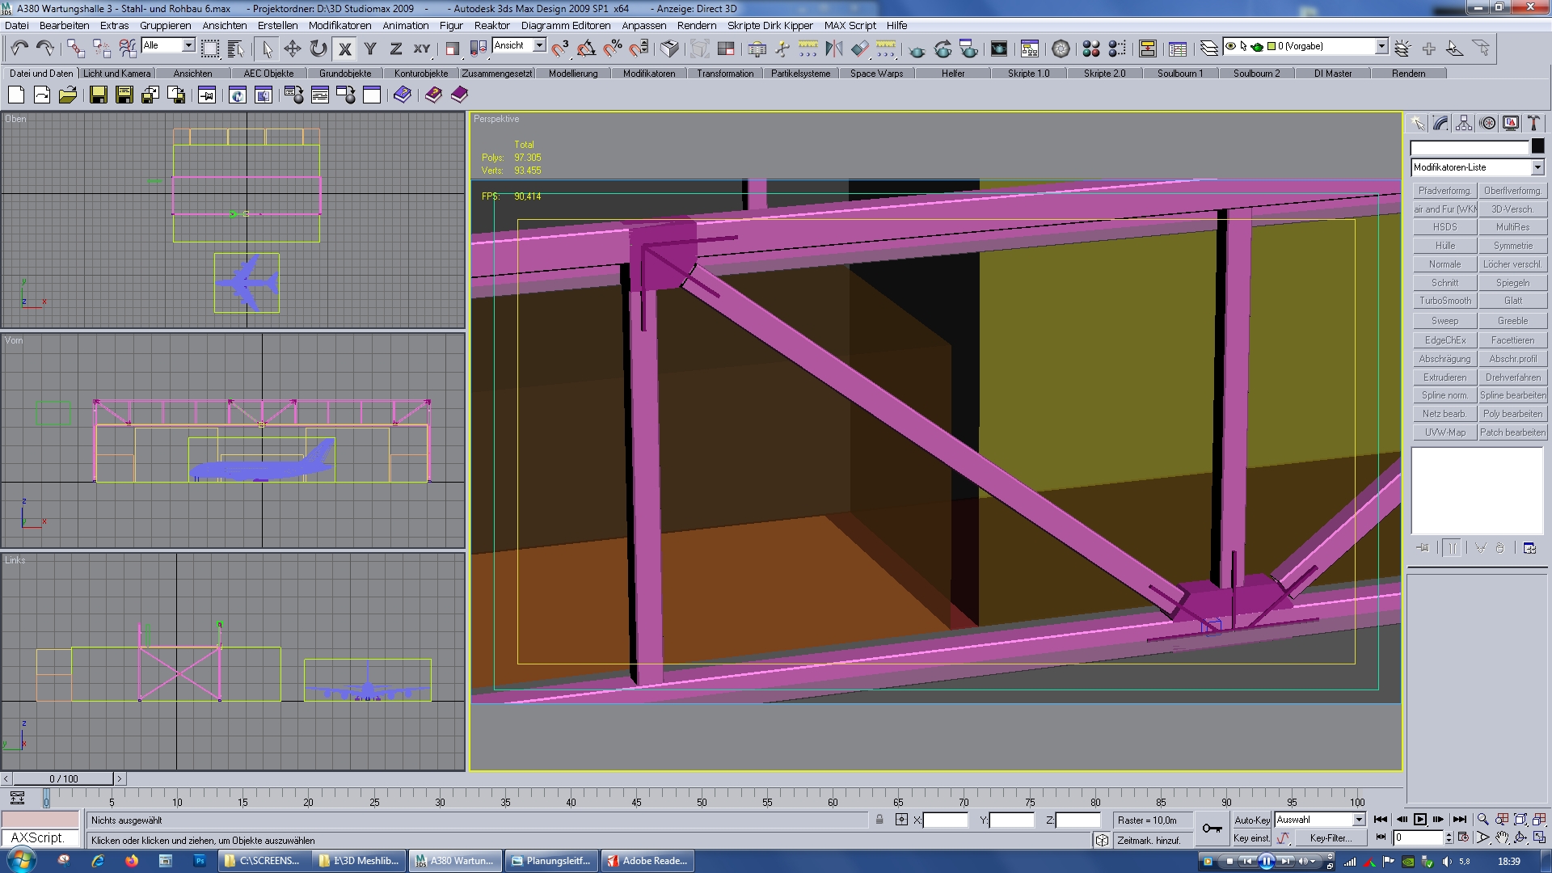Click the Hierarchy panel icon

[1464, 124]
